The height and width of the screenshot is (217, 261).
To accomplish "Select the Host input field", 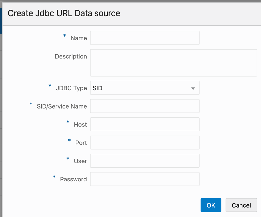I will 144,124.
